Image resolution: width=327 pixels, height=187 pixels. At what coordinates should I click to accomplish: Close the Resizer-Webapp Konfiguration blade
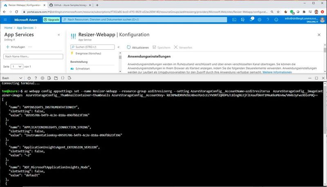(x=319, y=35)
